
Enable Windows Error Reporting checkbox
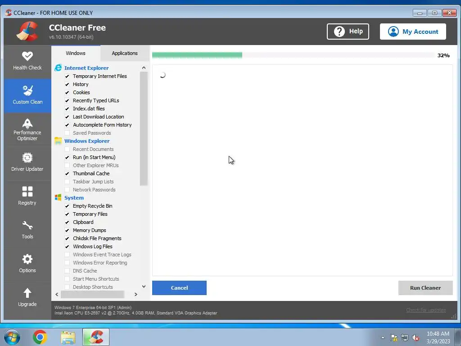point(67,263)
